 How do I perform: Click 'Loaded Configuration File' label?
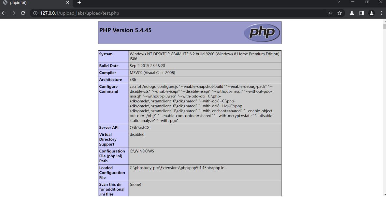(x=112, y=173)
